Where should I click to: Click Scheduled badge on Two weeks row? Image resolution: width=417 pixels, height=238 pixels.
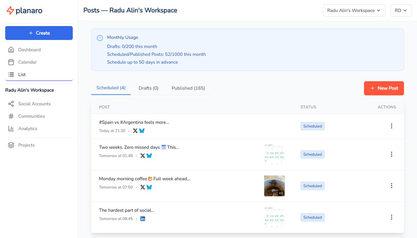tap(312, 154)
